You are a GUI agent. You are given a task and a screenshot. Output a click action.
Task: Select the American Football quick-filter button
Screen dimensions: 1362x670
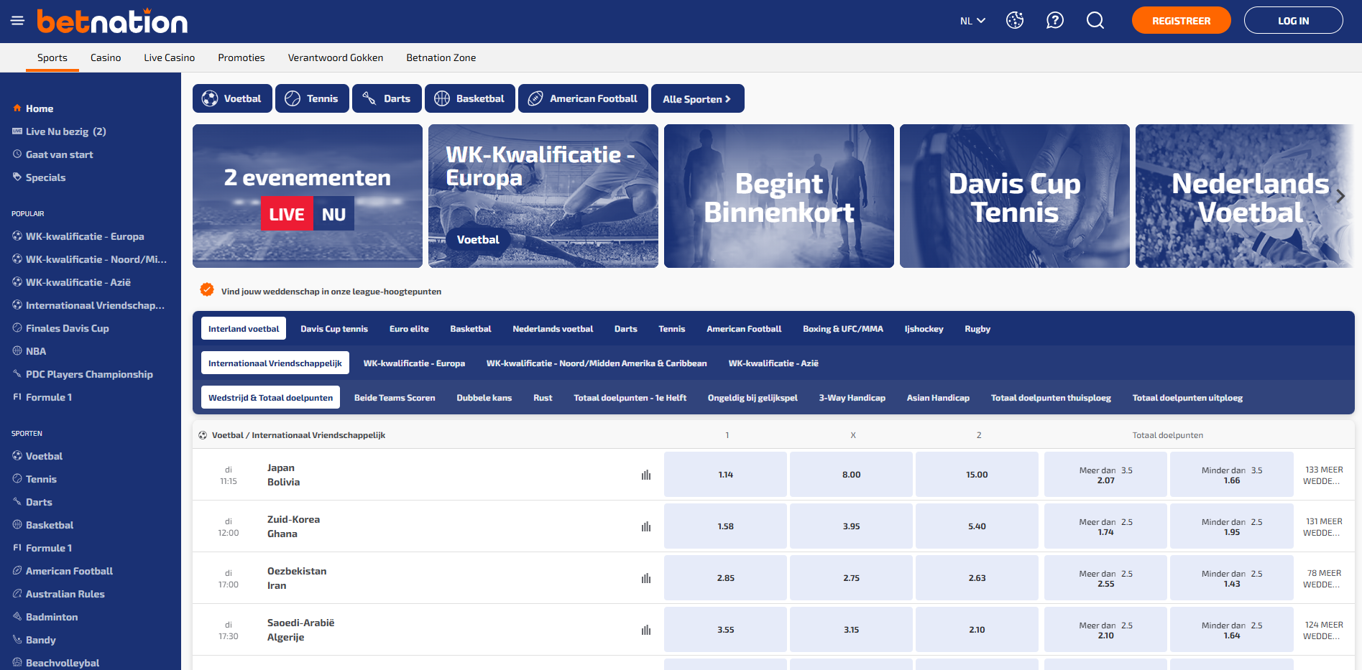(584, 98)
